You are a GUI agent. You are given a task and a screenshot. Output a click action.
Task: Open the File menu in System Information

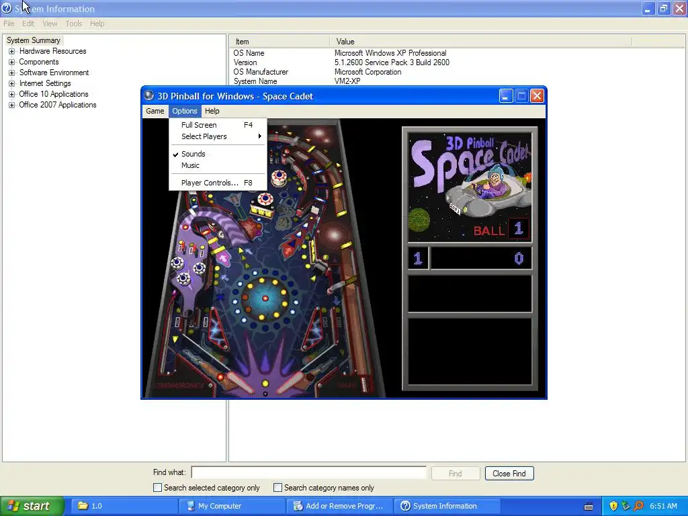coord(9,24)
